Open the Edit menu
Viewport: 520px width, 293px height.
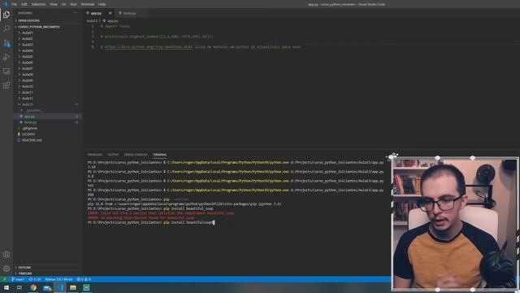point(24,4)
